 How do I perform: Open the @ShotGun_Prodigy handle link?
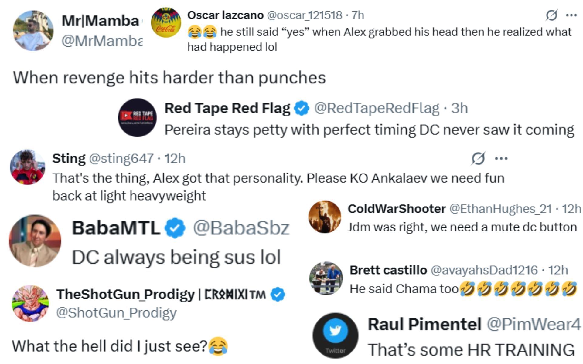coord(116,312)
